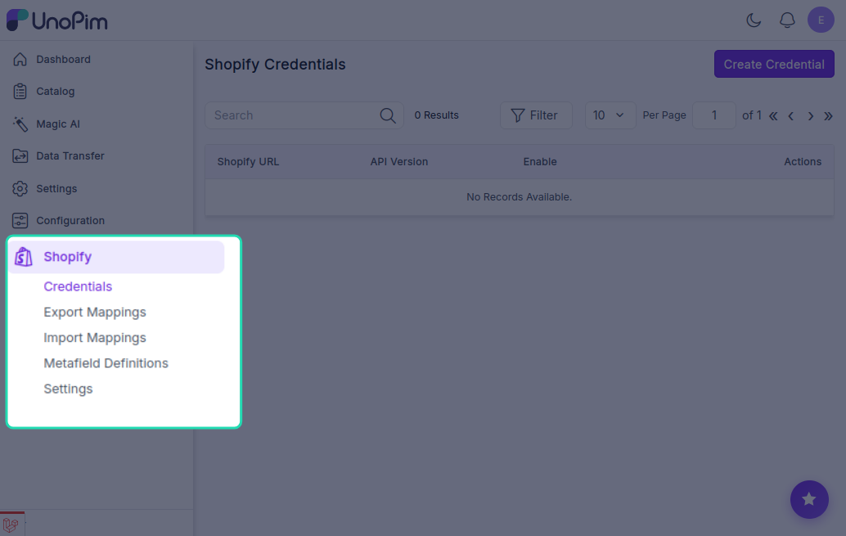This screenshot has height=536, width=846.
Task: Click the Actions column header
Action: (x=803, y=162)
